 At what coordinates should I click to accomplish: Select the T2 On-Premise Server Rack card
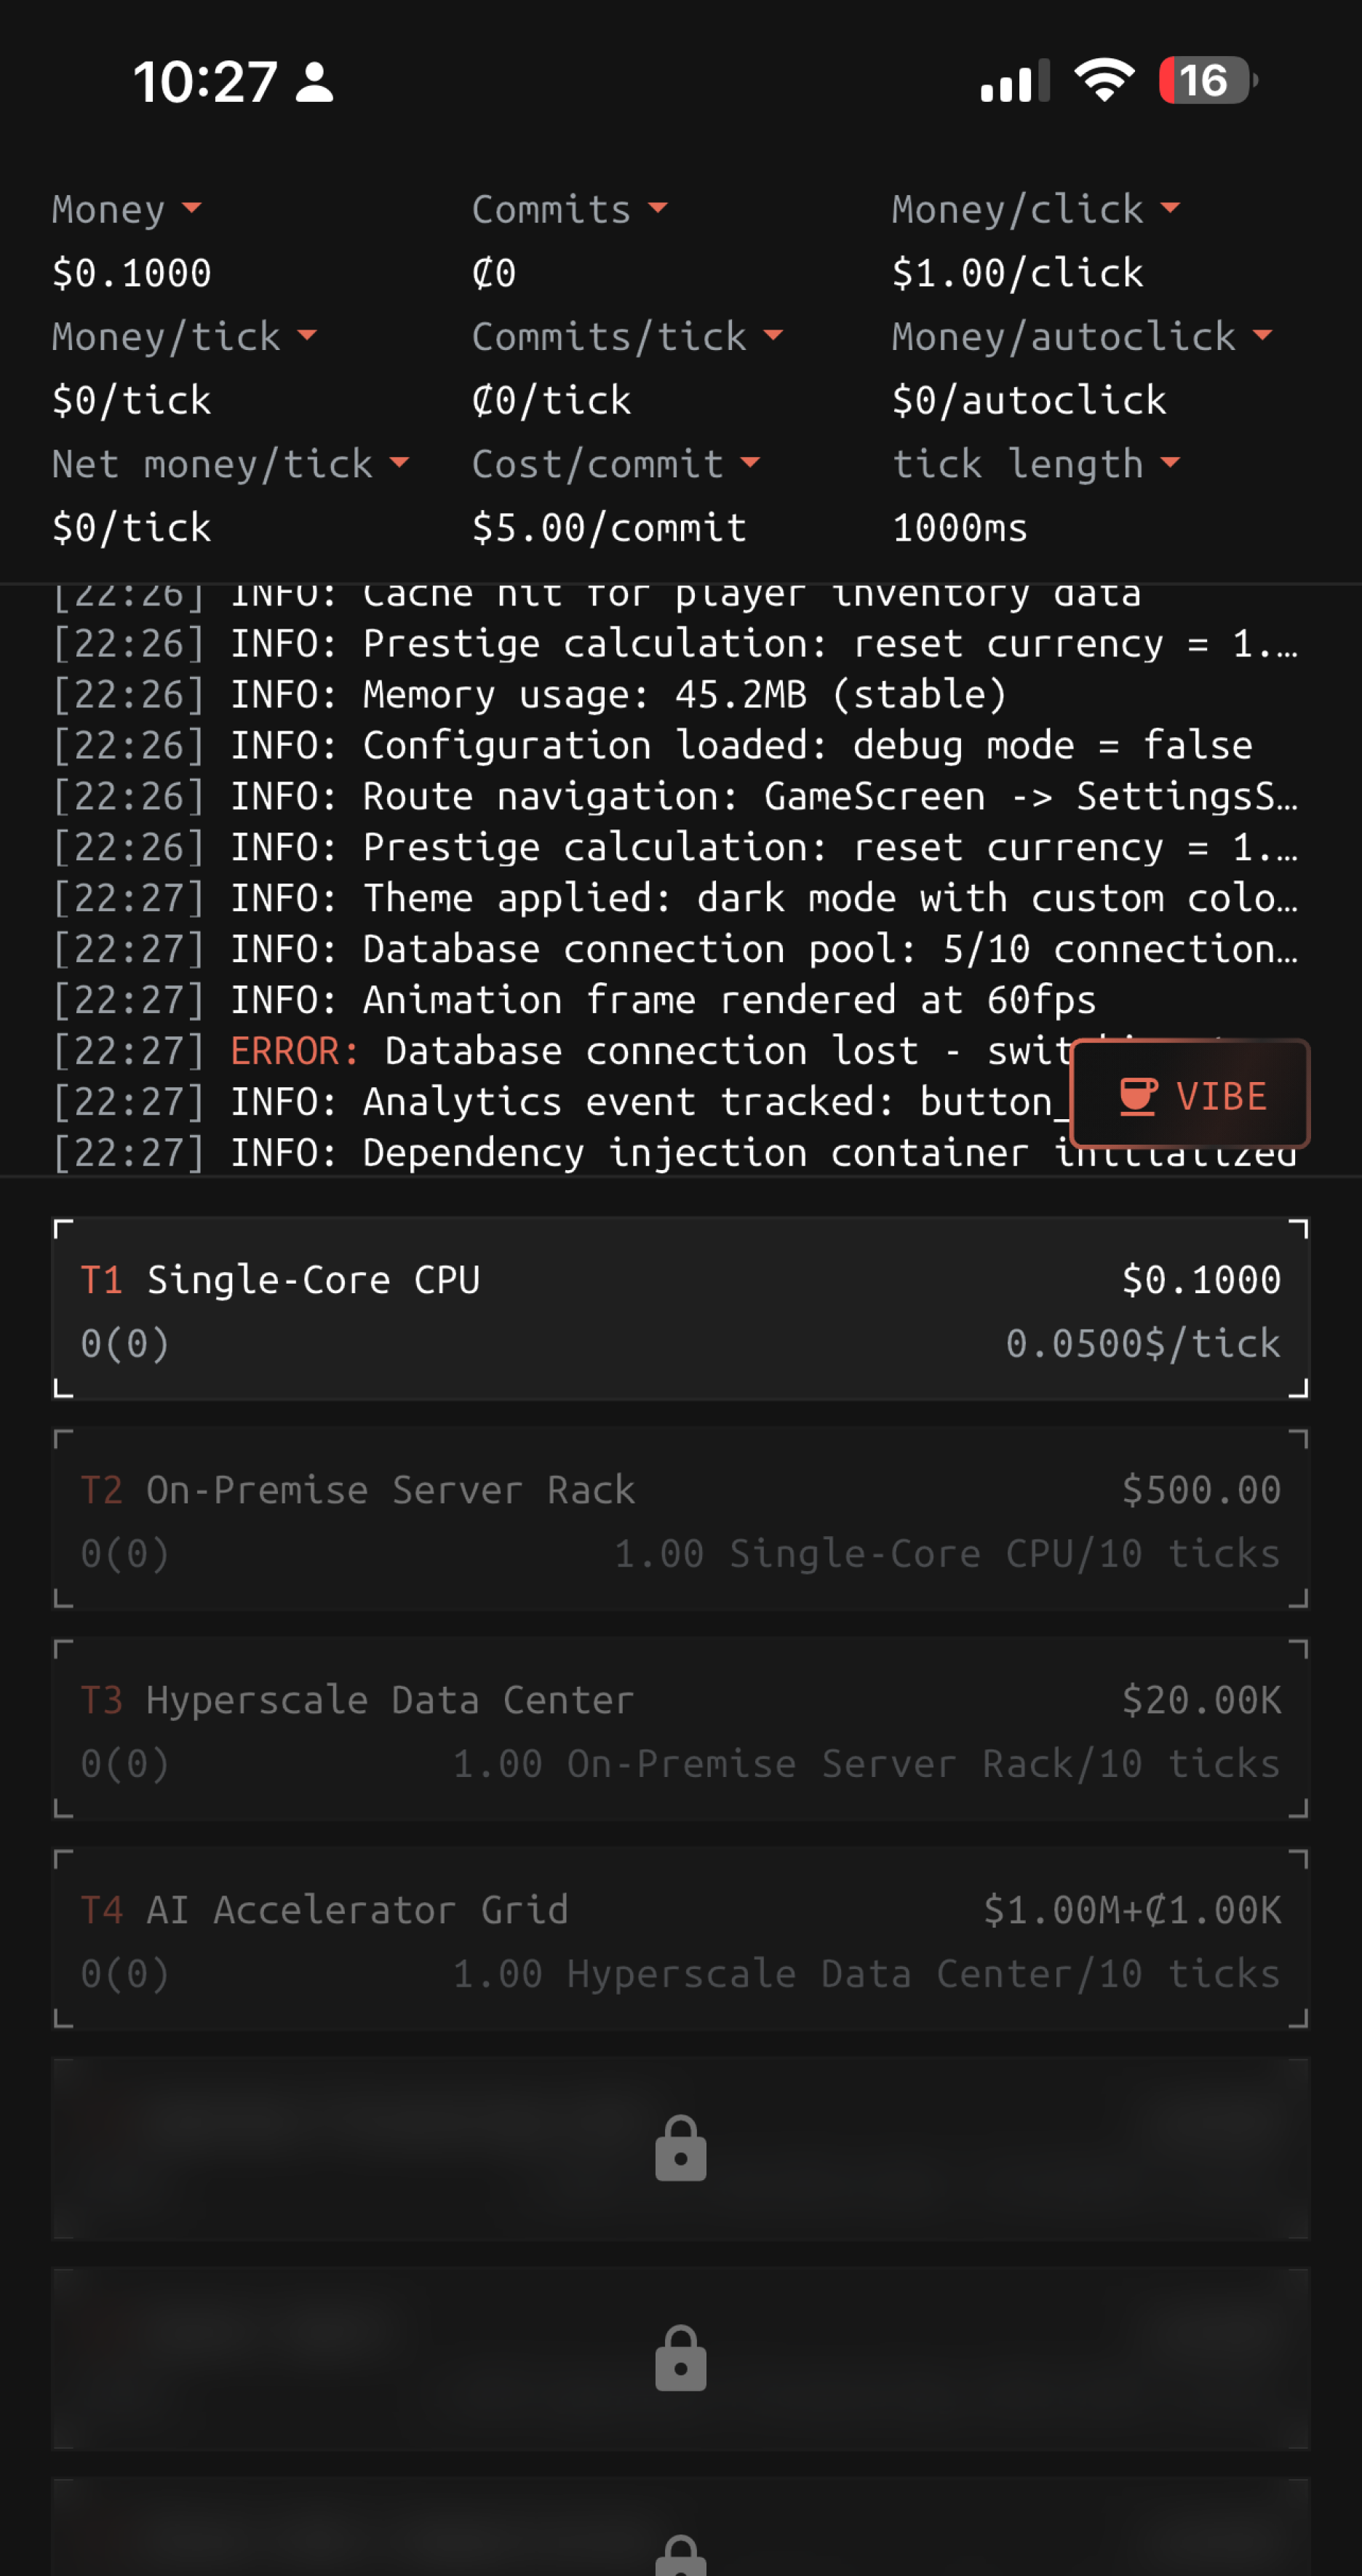coord(681,1520)
